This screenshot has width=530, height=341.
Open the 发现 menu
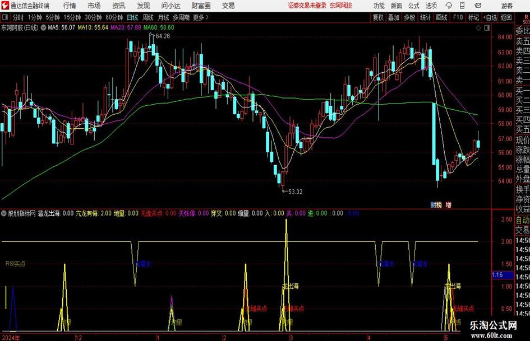point(144,6)
